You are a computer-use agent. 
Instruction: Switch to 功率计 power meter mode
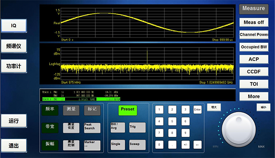[x=14, y=66]
